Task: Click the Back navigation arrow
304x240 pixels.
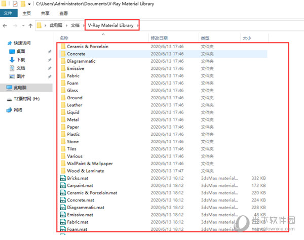Action: pyautogui.click(x=5, y=25)
